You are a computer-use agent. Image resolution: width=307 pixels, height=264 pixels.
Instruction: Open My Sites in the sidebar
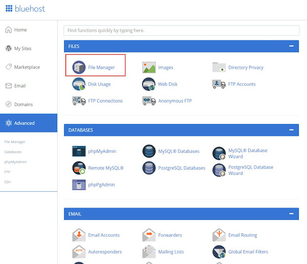29,49
